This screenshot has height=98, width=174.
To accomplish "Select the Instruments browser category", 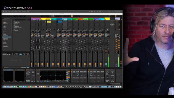I will coord(6,36).
